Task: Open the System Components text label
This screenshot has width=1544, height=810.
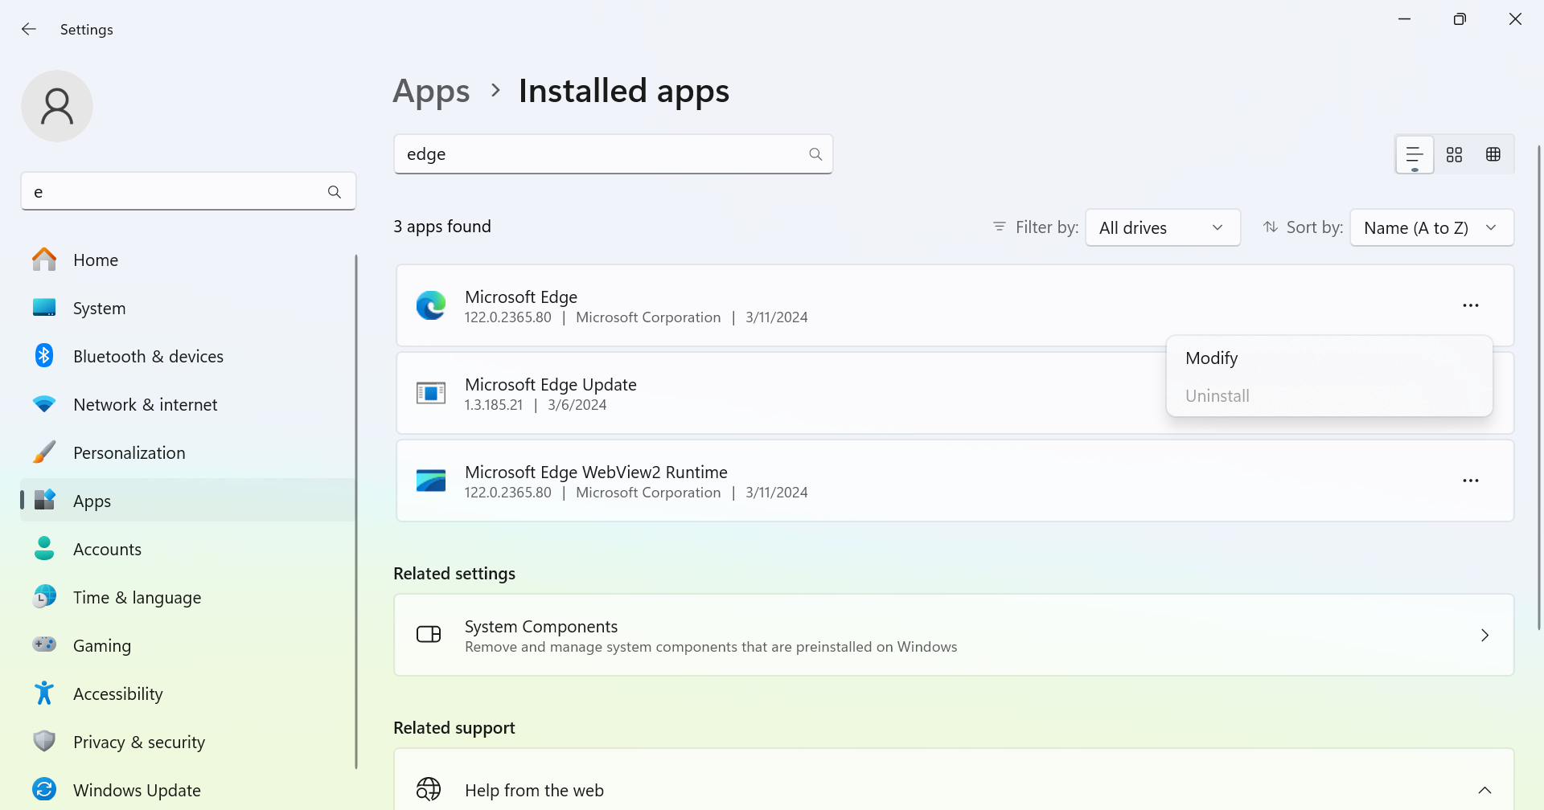Action: 540,627
